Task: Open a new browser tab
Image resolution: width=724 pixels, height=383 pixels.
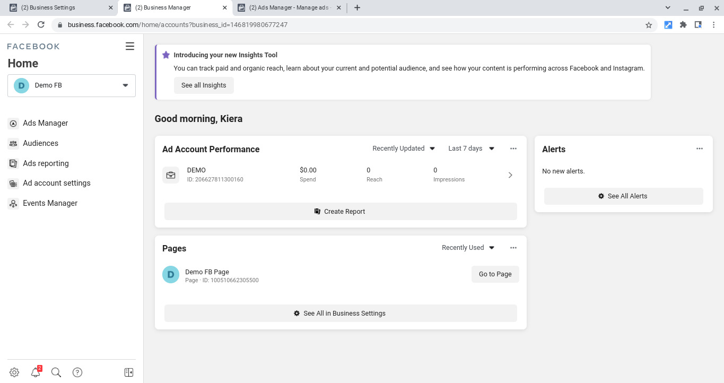Action: pyautogui.click(x=357, y=7)
